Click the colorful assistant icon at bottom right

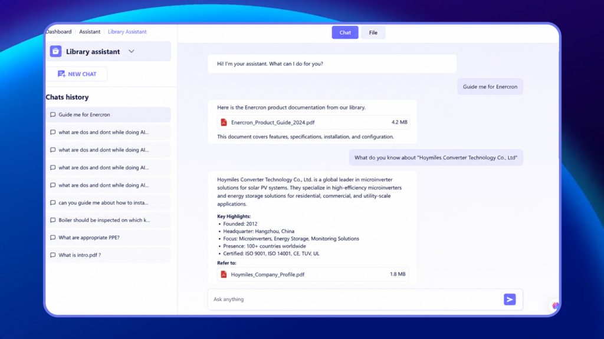coord(554,306)
